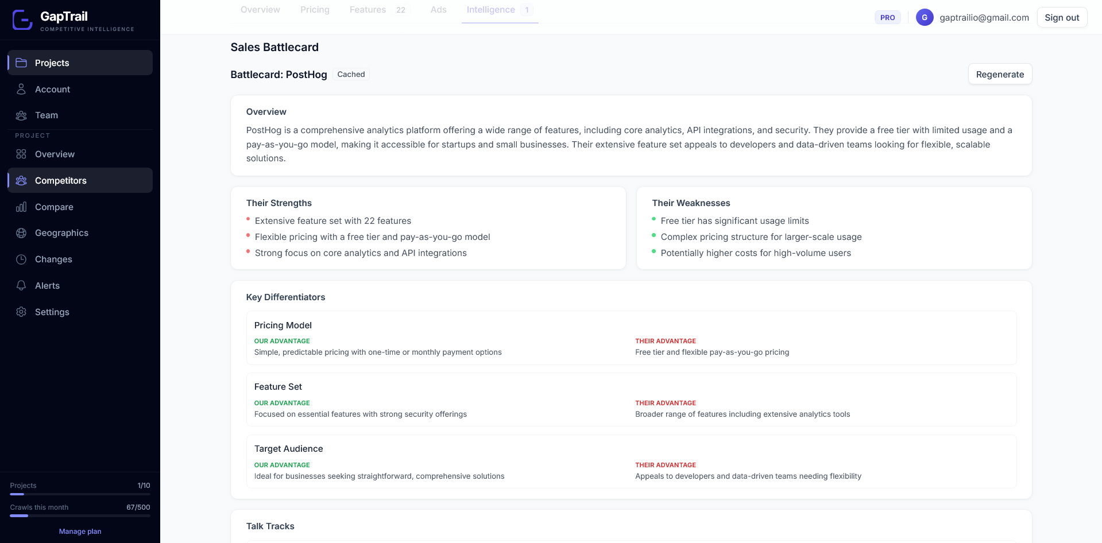The height and width of the screenshot is (543, 1102).
Task: Click the Team group icon
Action: [21, 115]
